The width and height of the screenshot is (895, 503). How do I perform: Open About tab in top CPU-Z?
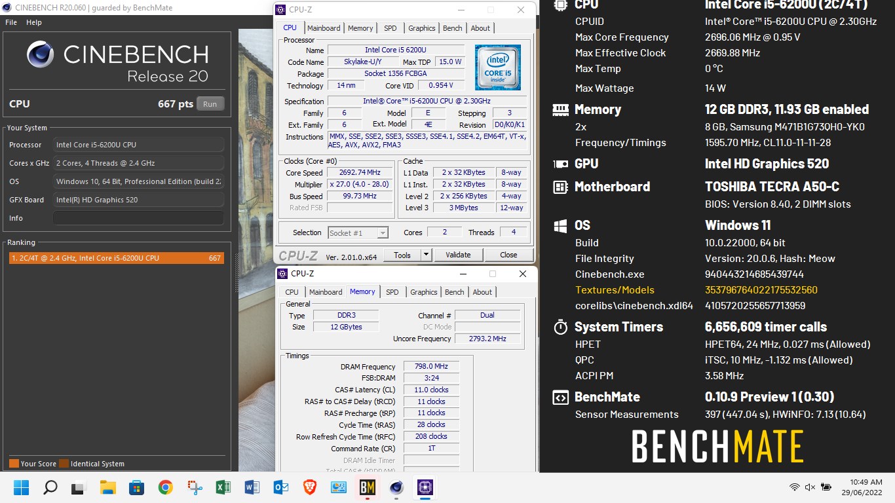pyautogui.click(x=480, y=28)
